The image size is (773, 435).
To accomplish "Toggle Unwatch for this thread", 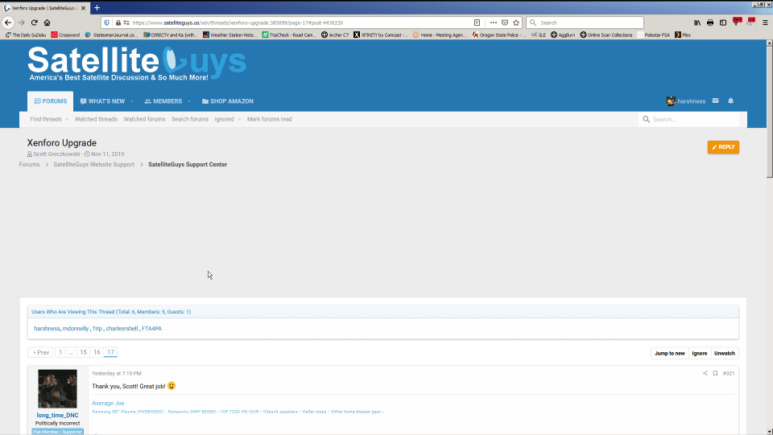I will point(725,353).
